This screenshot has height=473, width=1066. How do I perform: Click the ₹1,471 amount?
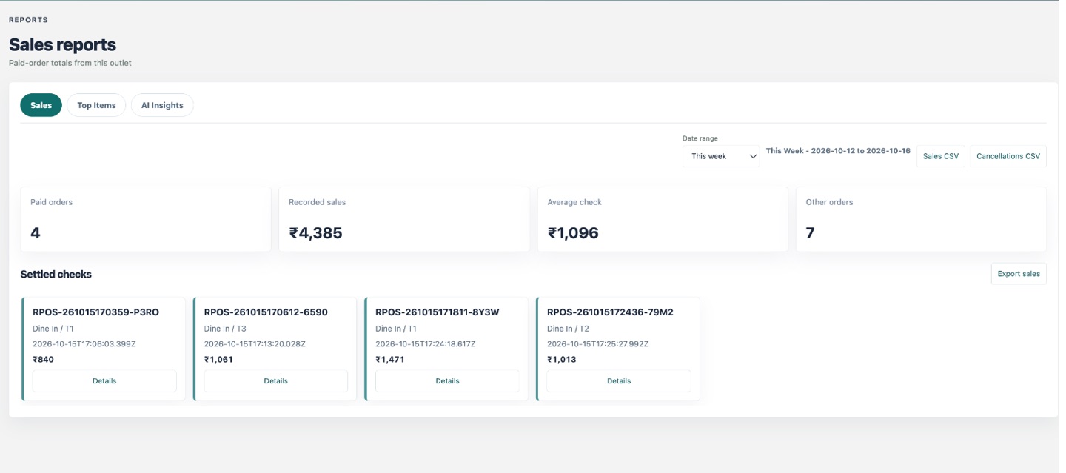[x=390, y=360]
